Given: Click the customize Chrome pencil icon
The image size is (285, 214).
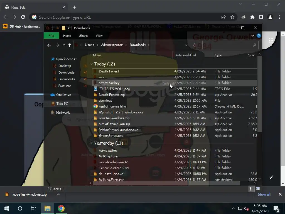Looking at the screenshot, I should click(272, 177).
